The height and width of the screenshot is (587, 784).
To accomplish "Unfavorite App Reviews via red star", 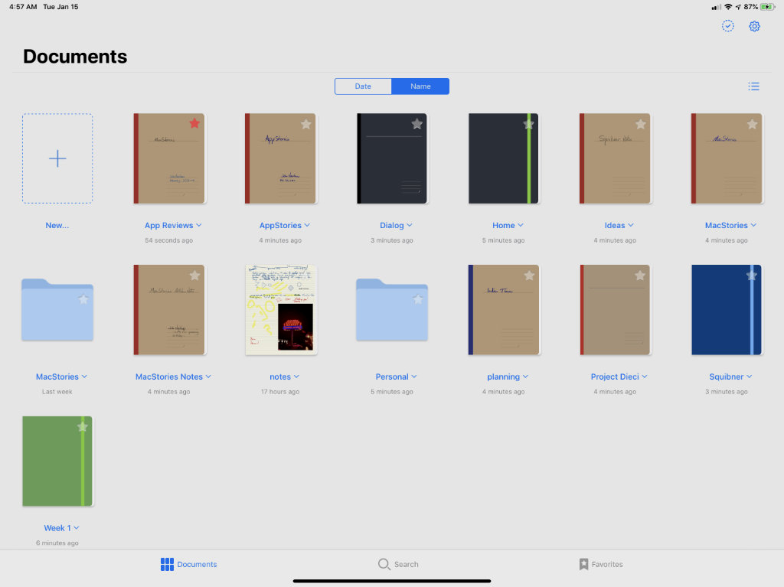I will 194,123.
